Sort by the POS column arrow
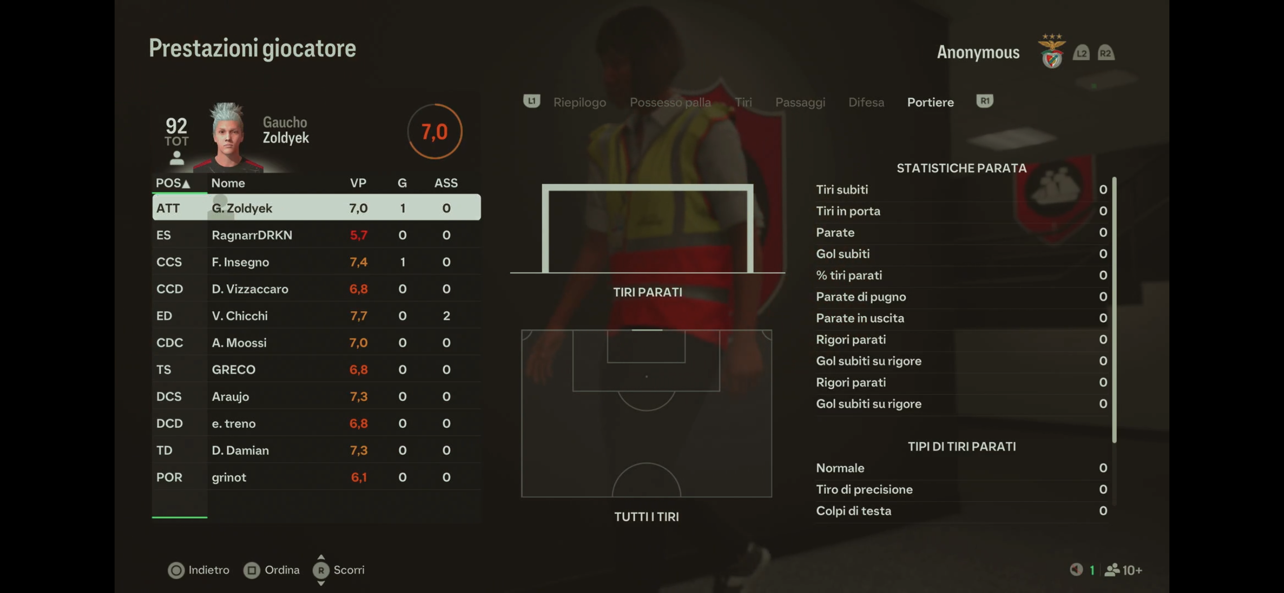 (186, 183)
